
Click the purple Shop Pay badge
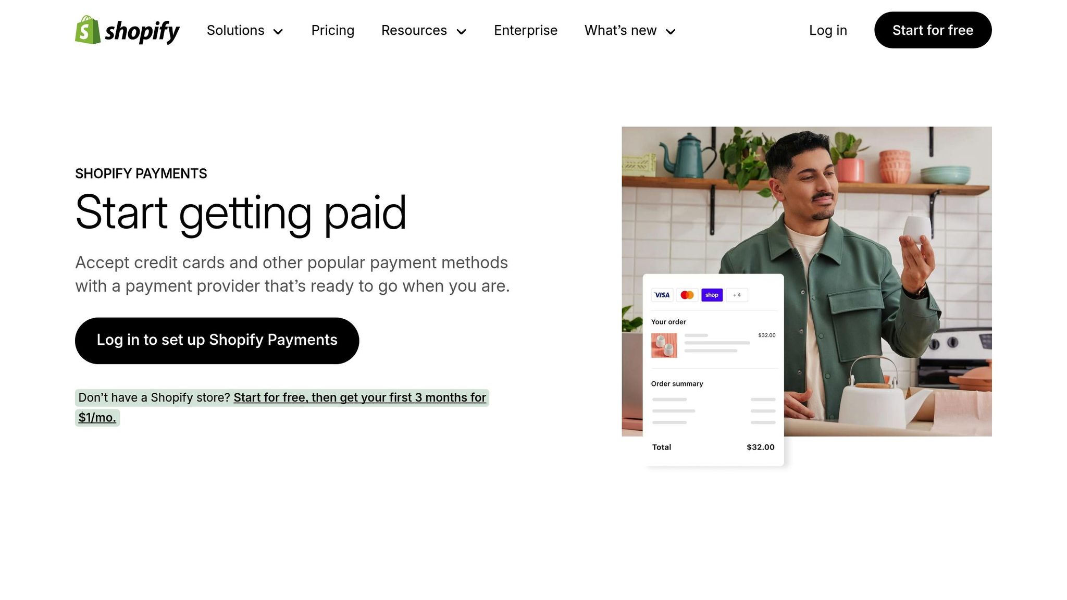(711, 295)
